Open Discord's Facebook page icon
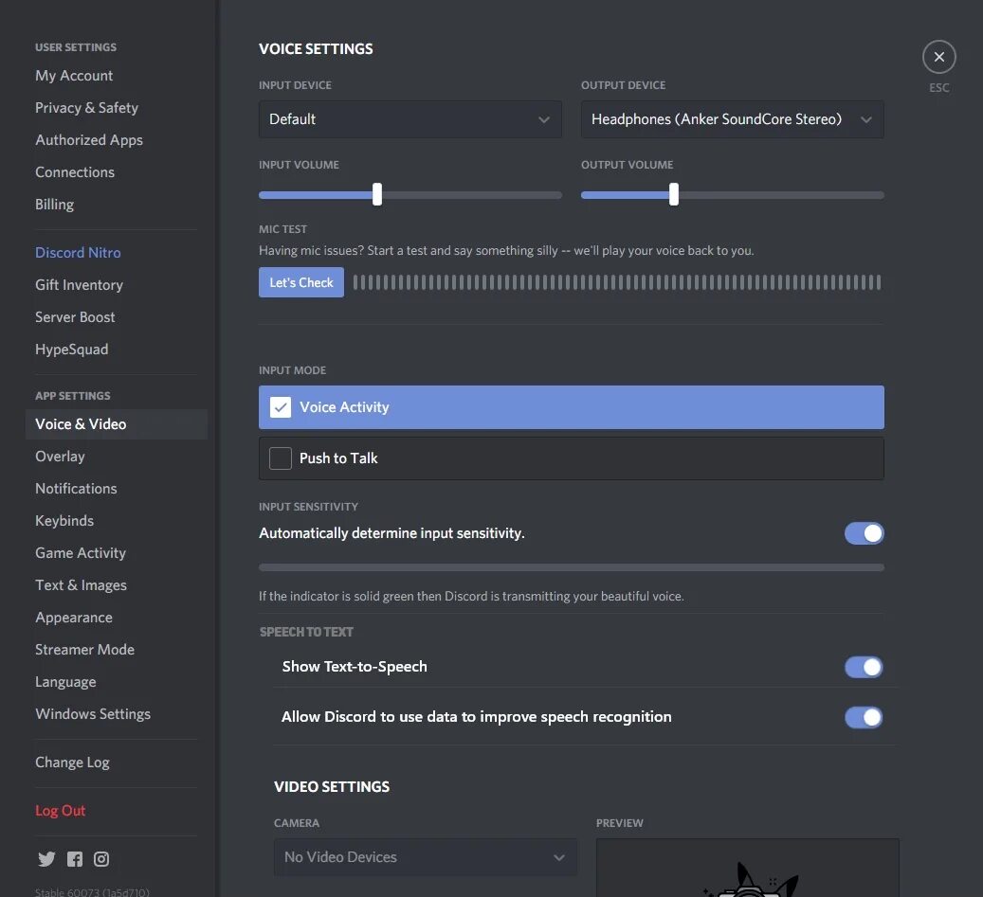983x897 pixels. [75, 859]
